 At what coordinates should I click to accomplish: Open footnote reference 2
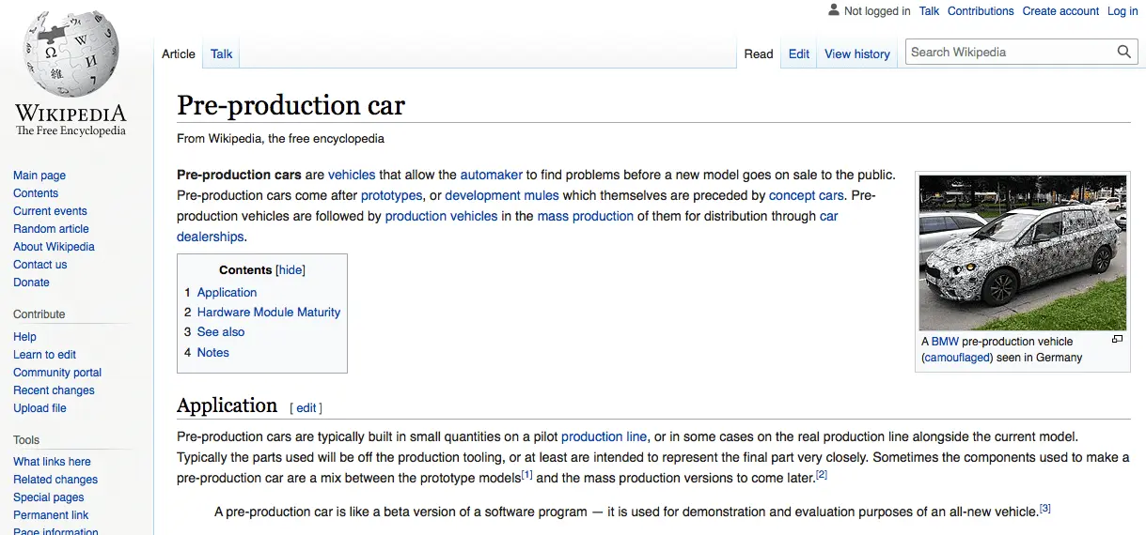[822, 475]
